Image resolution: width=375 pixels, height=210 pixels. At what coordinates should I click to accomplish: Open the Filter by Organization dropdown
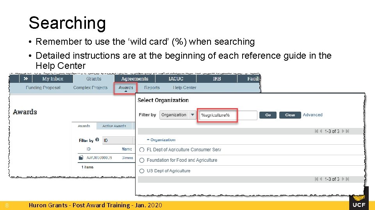(x=178, y=115)
